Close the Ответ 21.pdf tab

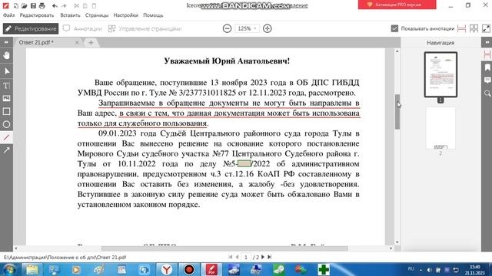point(77,42)
